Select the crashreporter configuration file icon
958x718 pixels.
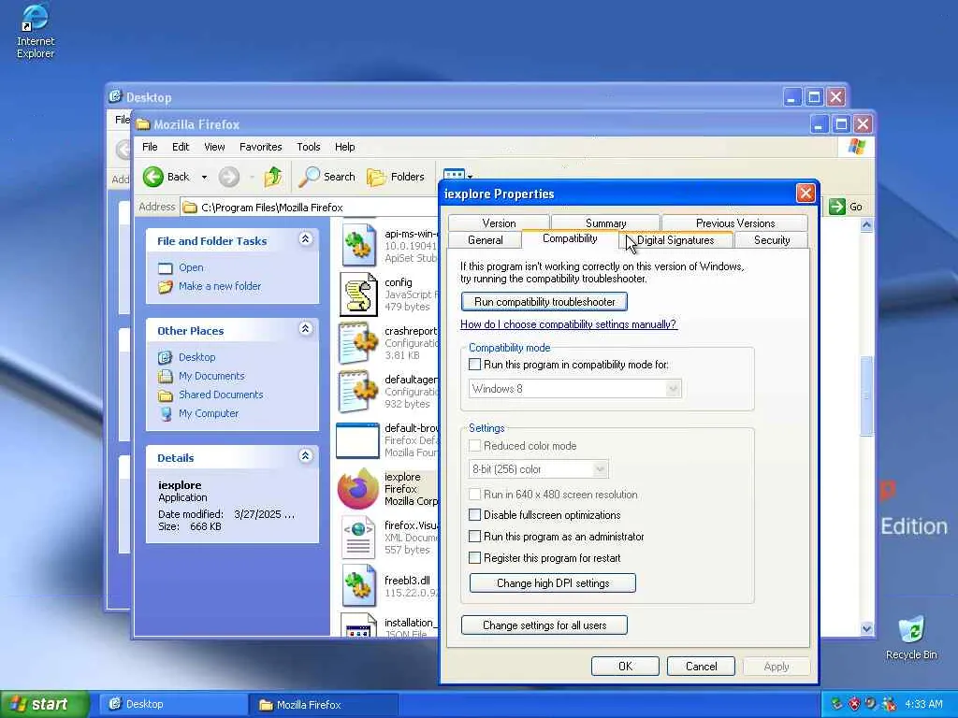click(x=358, y=342)
